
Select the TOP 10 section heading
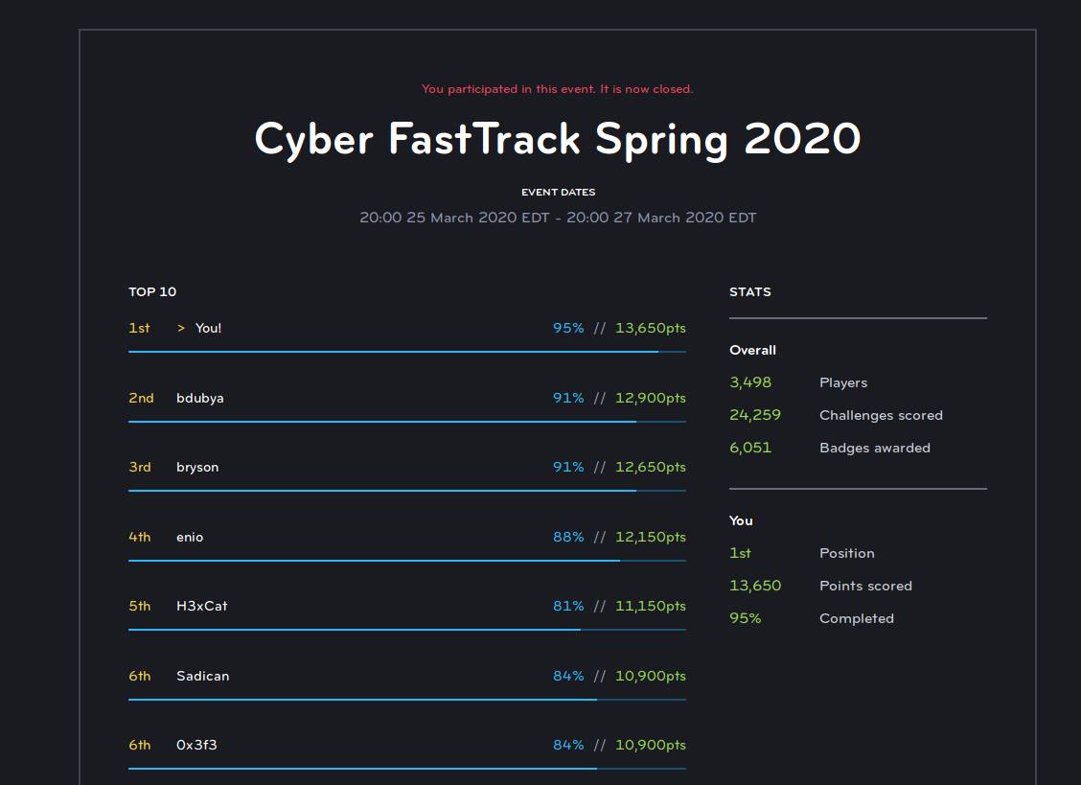(151, 291)
